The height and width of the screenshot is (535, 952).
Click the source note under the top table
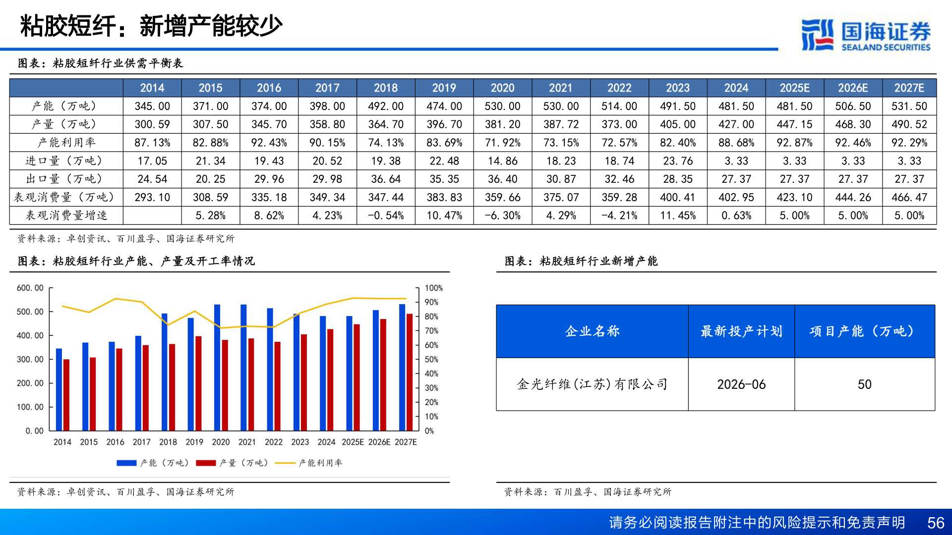125,239
